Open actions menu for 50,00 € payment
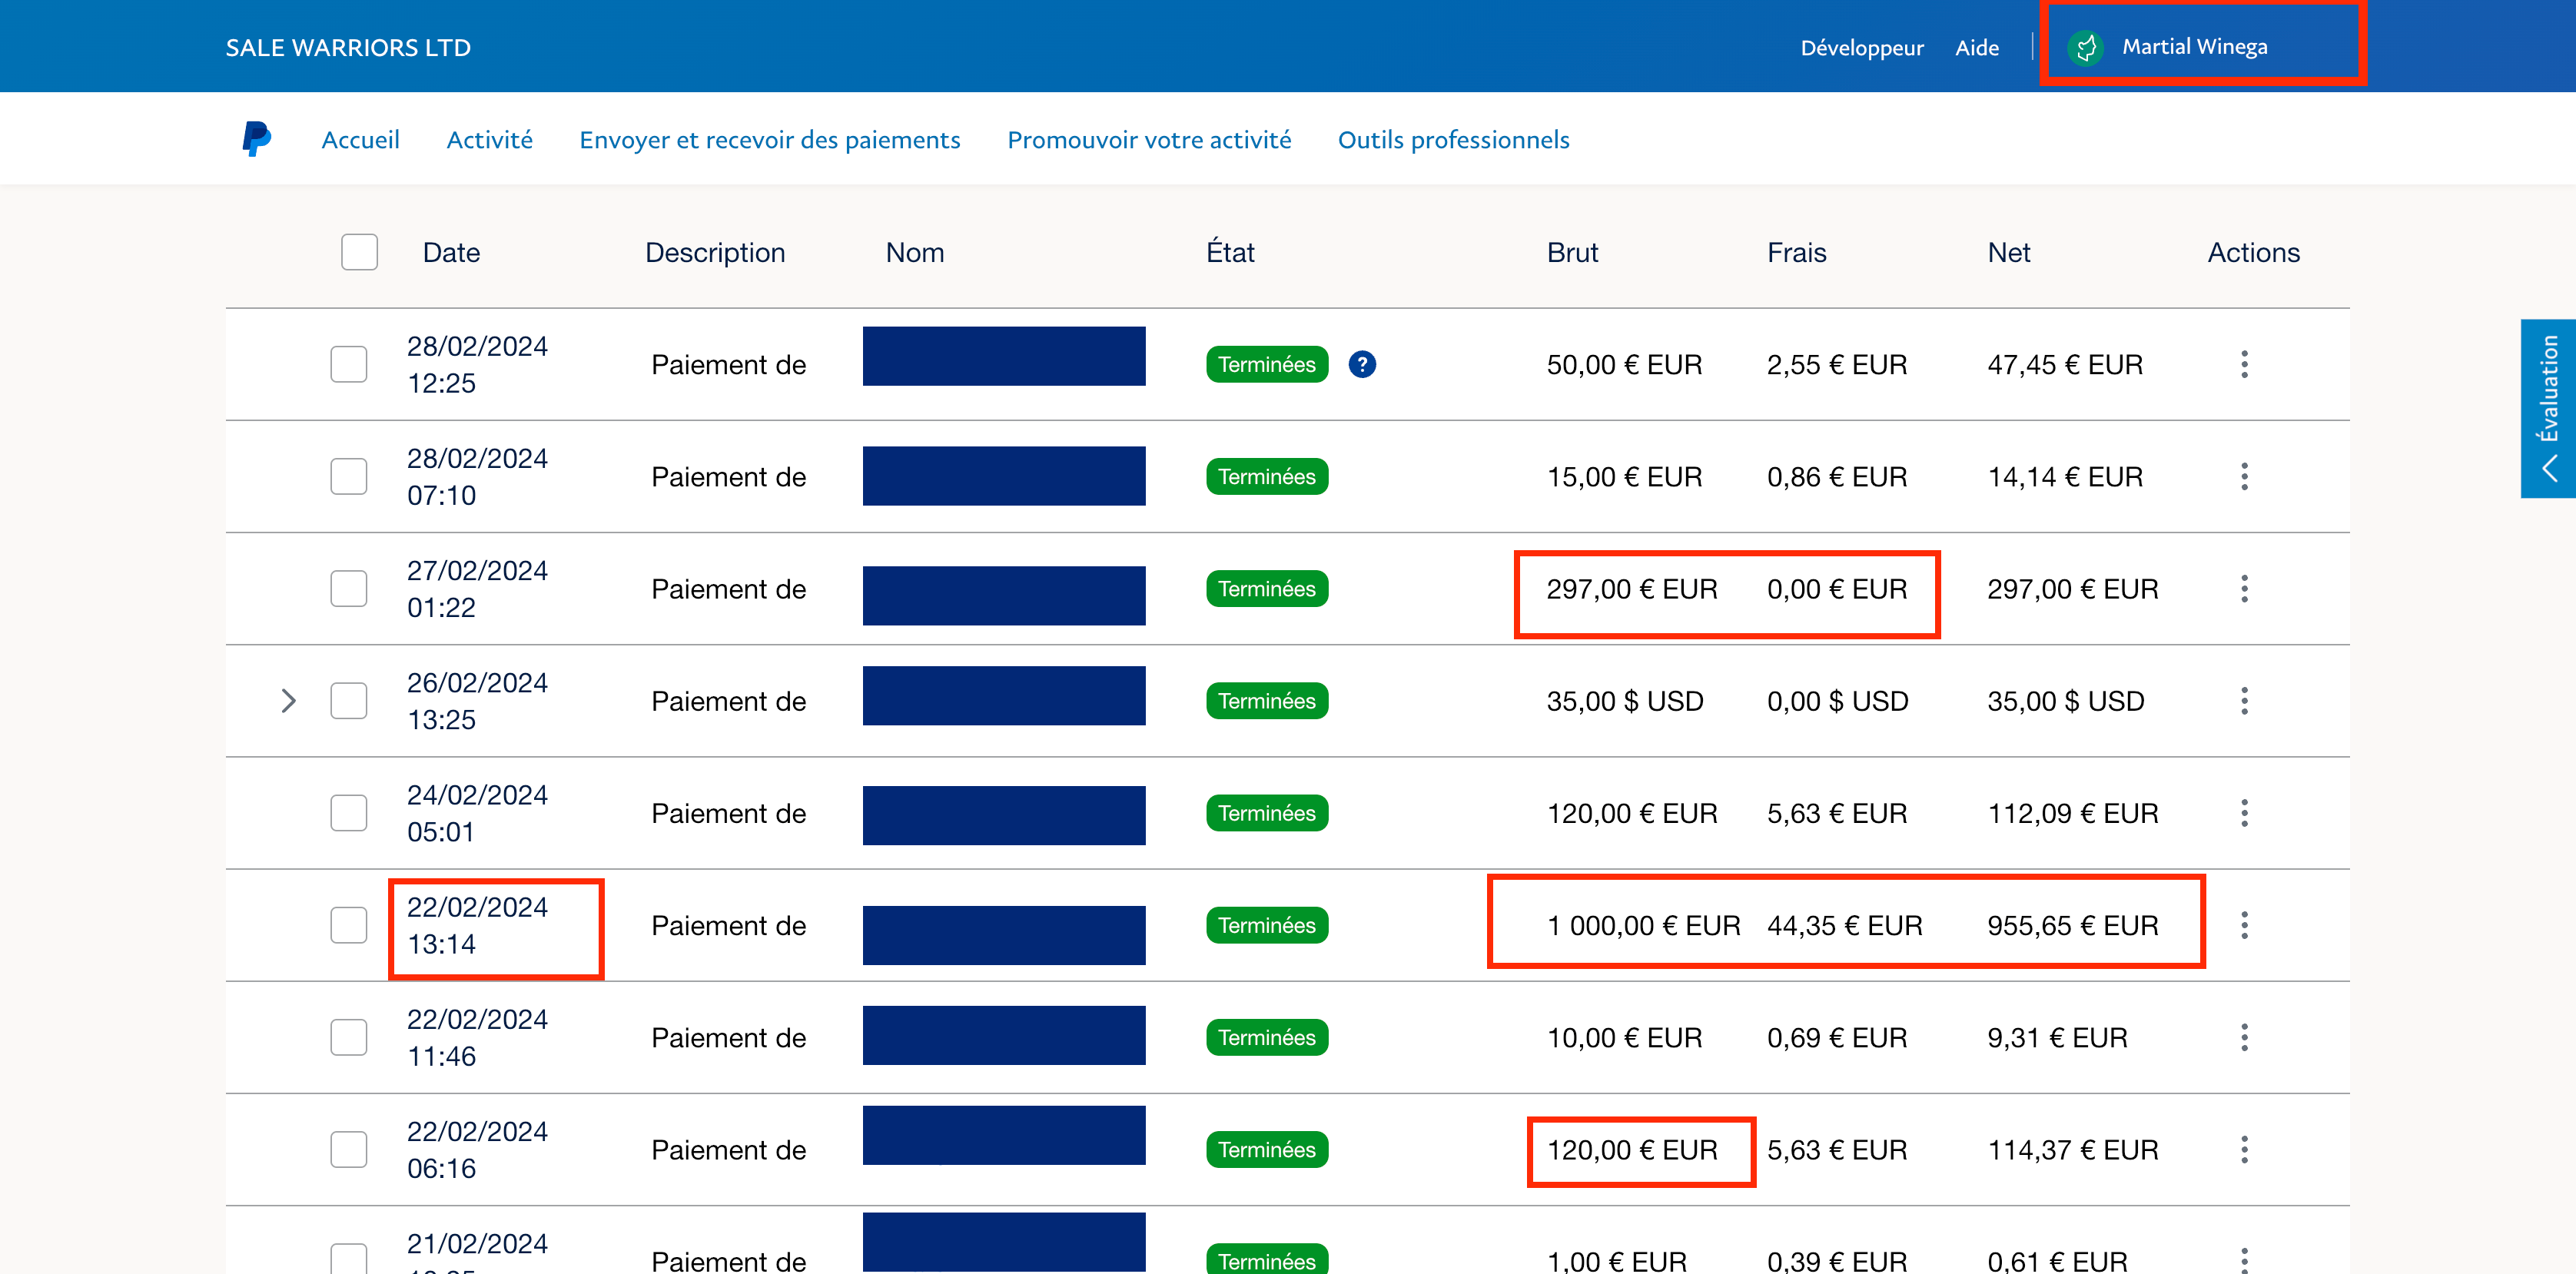This screenshot has width=2576, height=1274. [2244, 364]
